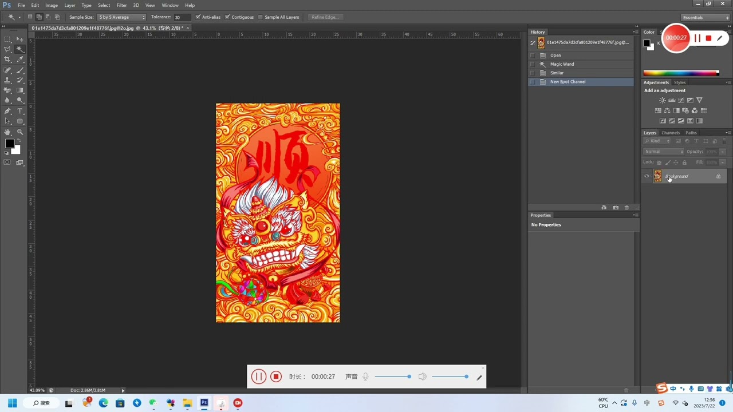Screen dimensions: 733x412
Task: Toggle Quick Mask mode
Action: pos(7,163)
